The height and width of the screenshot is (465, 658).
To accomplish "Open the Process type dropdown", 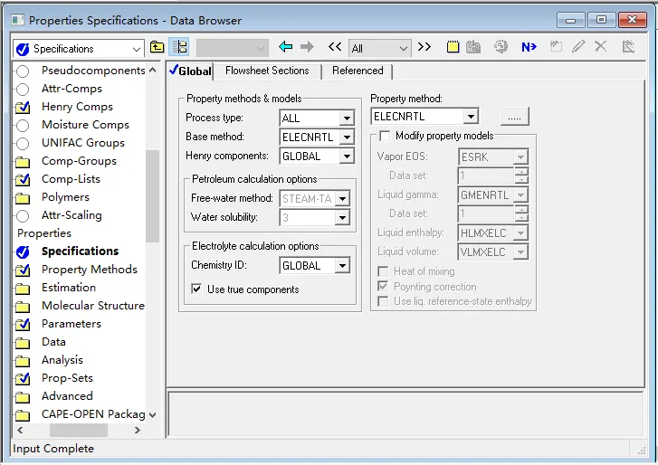I will click(x=347, y=119).
